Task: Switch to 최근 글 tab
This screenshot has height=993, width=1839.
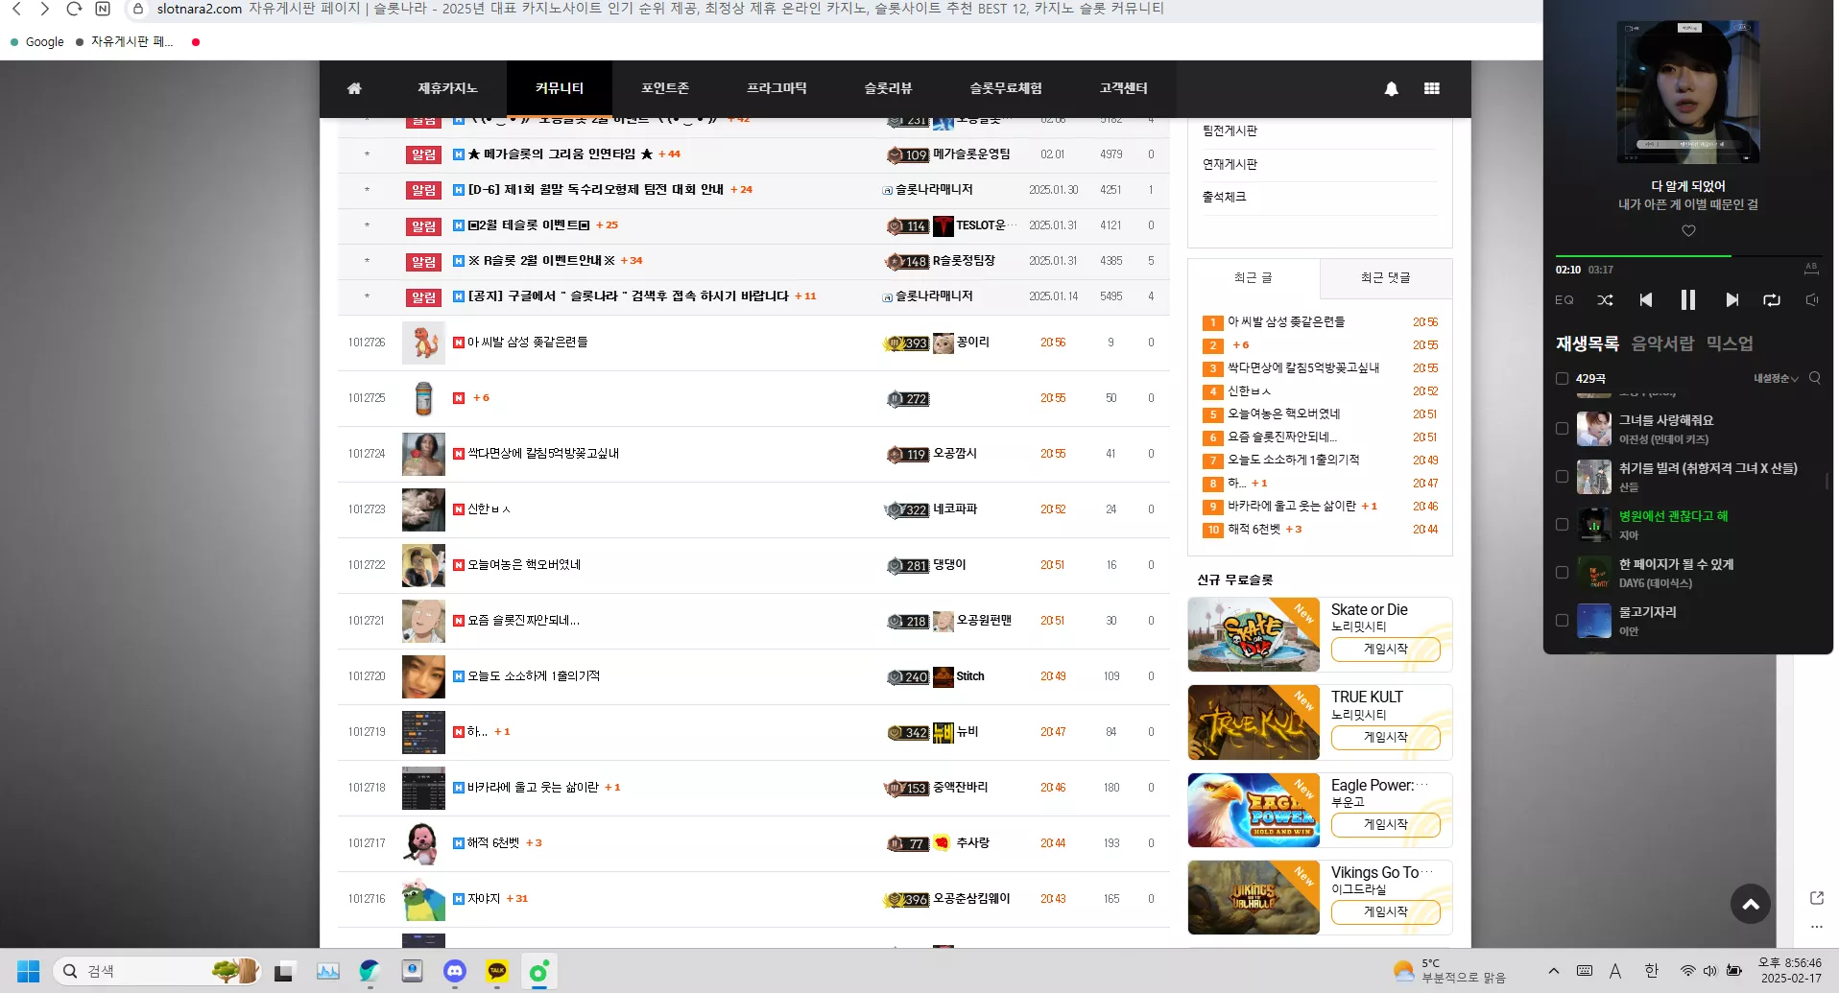Action: point(1254,278)
